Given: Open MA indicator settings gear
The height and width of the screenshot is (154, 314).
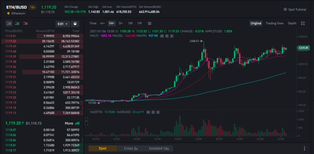Looking at the screenshot, I should tap(167, 36).
